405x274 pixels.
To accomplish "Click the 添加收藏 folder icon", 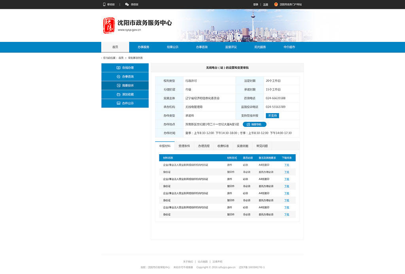I will (x=118, y=94).
